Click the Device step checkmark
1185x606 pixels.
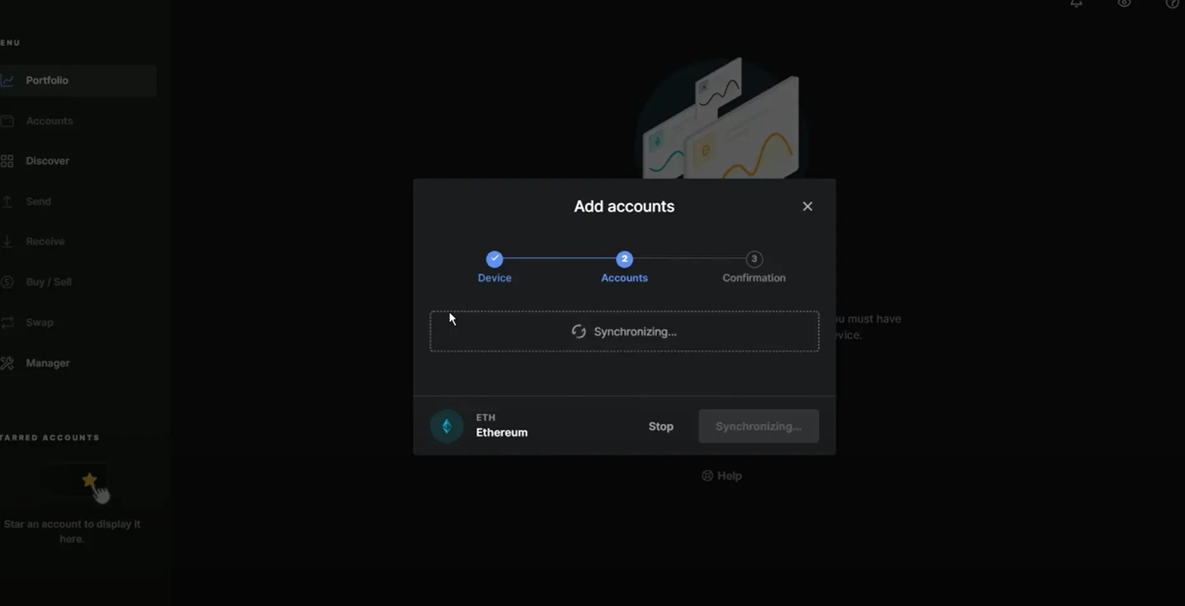click(495, 259)
